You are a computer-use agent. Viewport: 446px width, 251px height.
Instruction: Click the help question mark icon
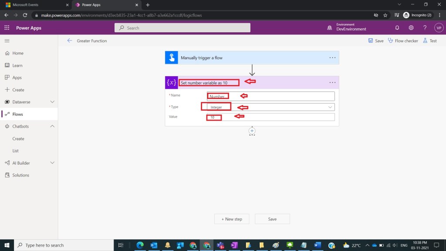(x=425, y=27)
